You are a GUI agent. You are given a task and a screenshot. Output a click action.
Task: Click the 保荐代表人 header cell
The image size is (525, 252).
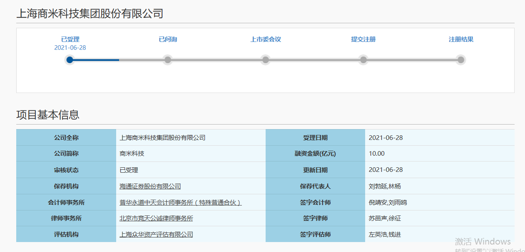pos(315,186)
